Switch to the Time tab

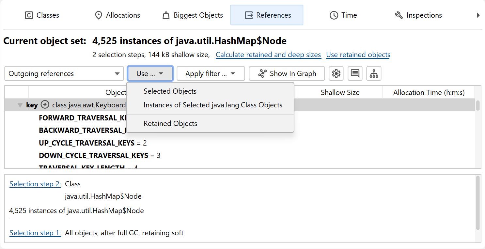click(343, 15)
